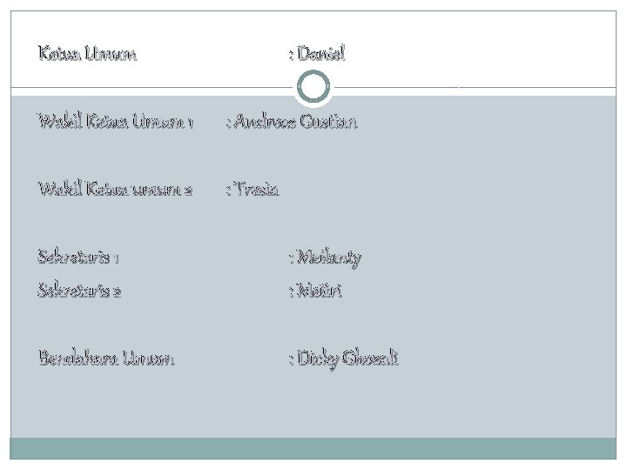Click the circle ornament on the divider line
Image resolution: width=627 pixels, height=470 pixels.
313,86
